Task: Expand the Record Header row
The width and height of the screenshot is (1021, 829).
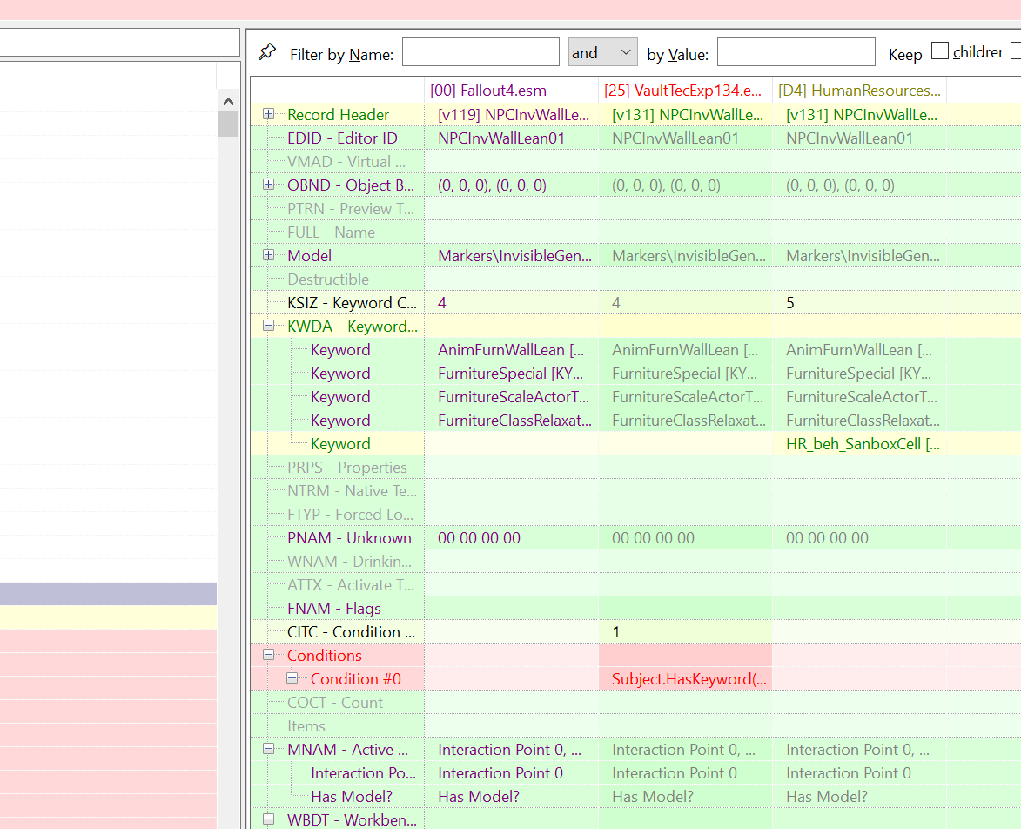Action: tap(268, 114)
